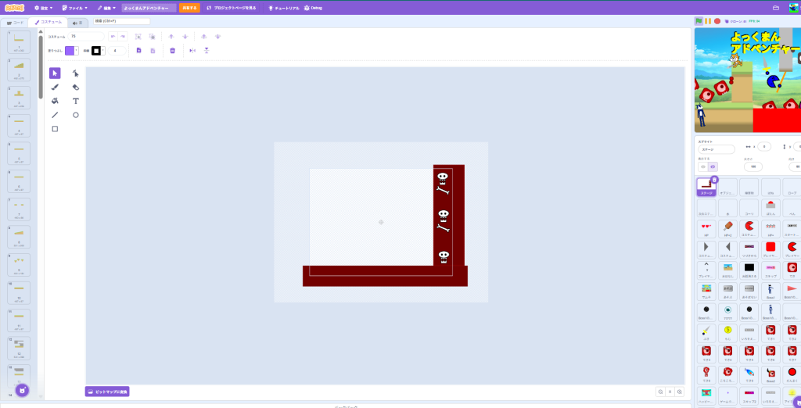801x408 pixels.
Task: Click ビットマップに変換 convert button
Action: [x=107, y=392]
